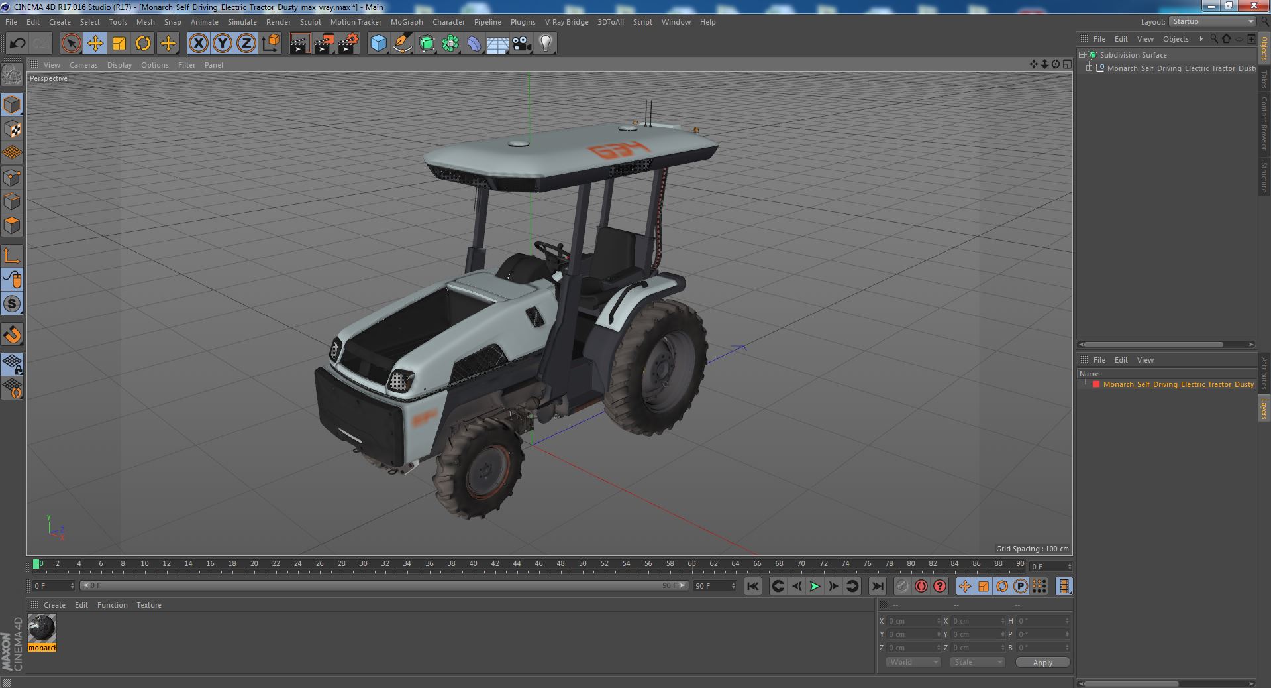
Task: Open viewport Cameras menu
Action: click(x=83, y=65)
